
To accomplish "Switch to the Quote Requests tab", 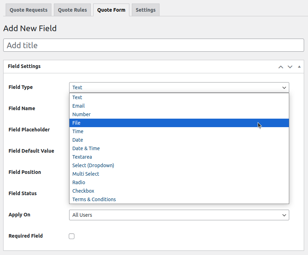I will (28, 10).
